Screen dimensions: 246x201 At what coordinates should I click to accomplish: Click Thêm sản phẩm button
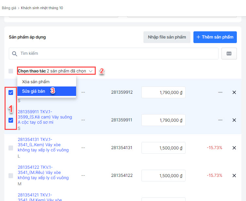click(x=215, y=37)
